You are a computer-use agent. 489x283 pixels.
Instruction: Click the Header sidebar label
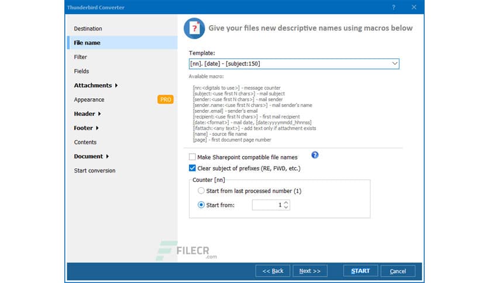[x=84, y=114]
